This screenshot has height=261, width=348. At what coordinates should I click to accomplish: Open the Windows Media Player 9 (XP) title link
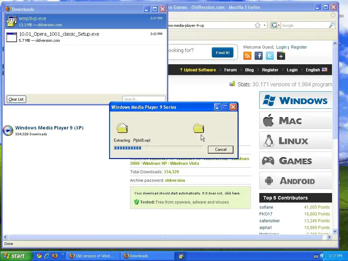coord(49,128)
